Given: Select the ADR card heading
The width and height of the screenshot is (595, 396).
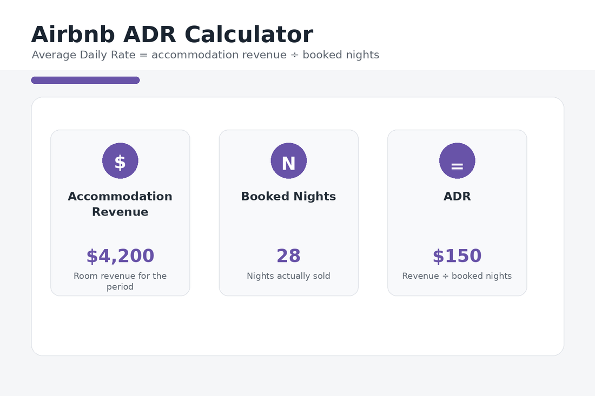Looking at the screenshot, I should (457, 196).
